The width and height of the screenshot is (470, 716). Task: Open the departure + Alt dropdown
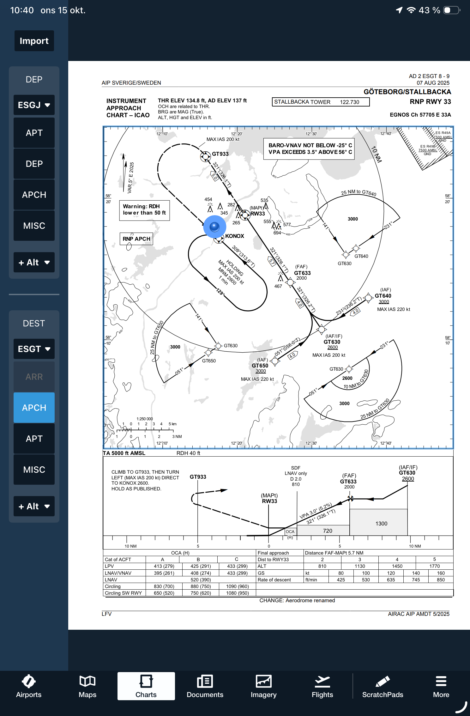tap(34, 262)
